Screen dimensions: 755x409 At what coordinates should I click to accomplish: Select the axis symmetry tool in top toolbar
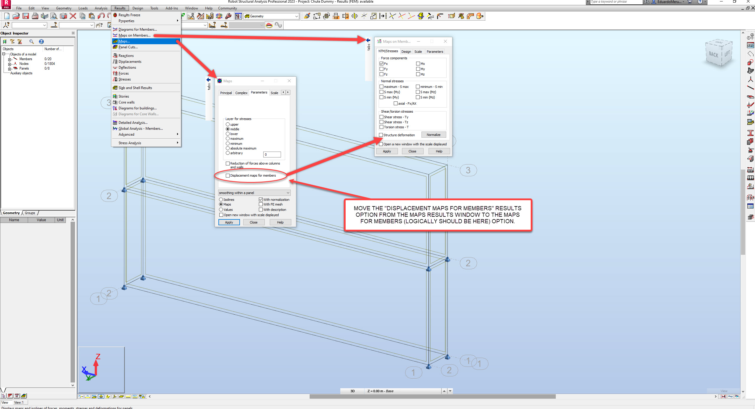(x=364, y=16)
